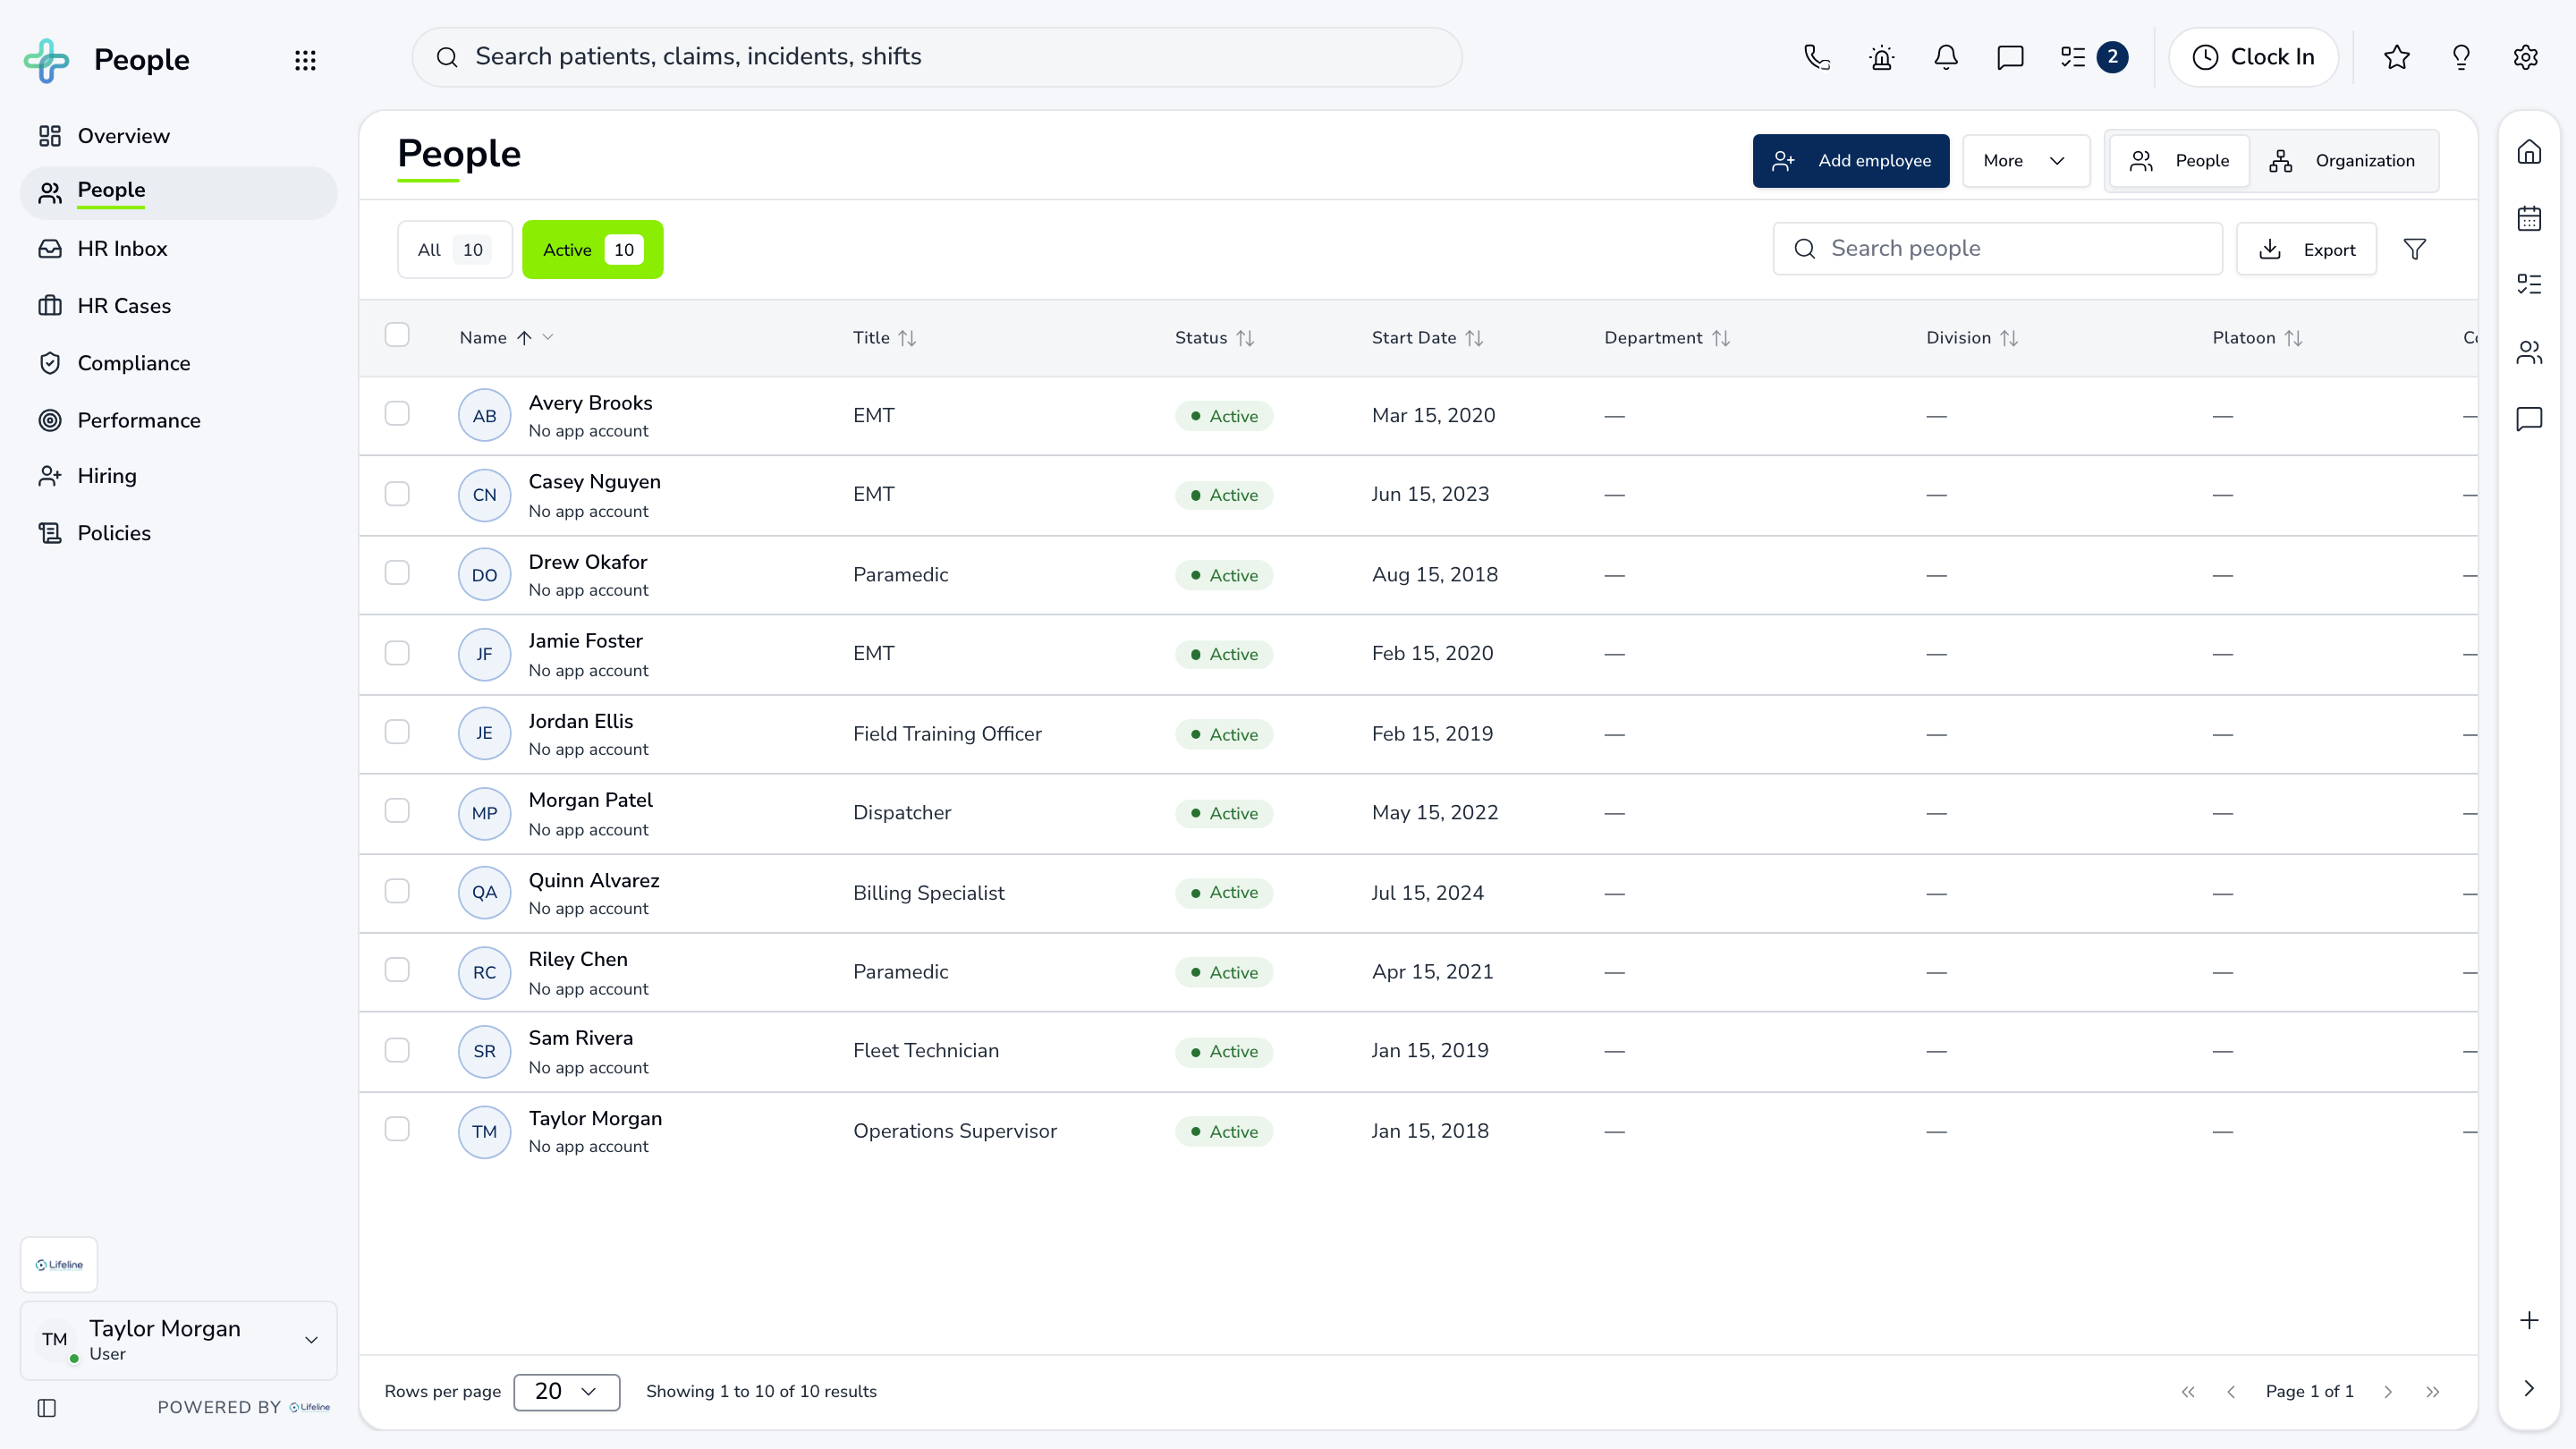2576x1449 pixels.
Task: Open the calendar icon in right rail
Action: click(x=2529, y=218)
